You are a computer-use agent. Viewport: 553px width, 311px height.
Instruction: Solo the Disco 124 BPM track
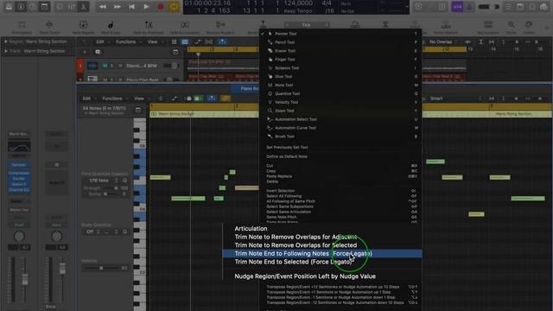click(112, 66)
